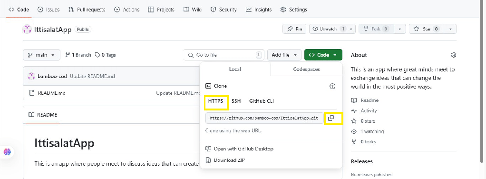Image resolution: width=486 pixels, height=179 pixels.
Task: Click the IttisalatApp README heading
Action: (x=64, y=143)
